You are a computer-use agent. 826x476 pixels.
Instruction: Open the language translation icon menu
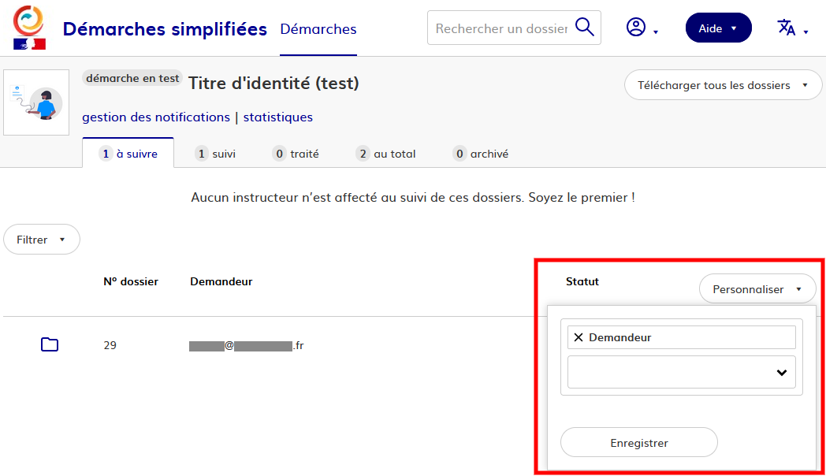click(x=792, y=28)
